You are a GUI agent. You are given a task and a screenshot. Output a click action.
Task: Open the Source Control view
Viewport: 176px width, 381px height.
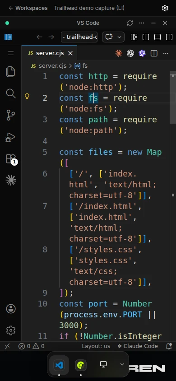tap(11, 115)
